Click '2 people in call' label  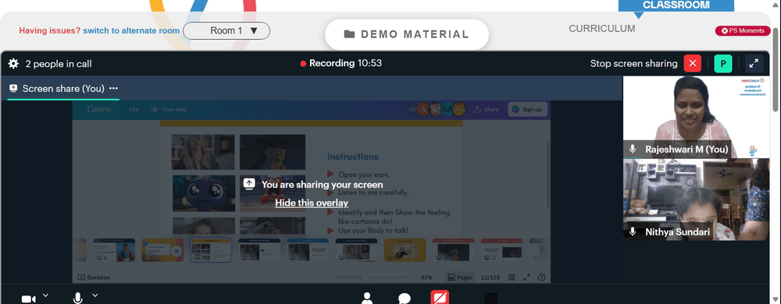click(x=59, y=64)
